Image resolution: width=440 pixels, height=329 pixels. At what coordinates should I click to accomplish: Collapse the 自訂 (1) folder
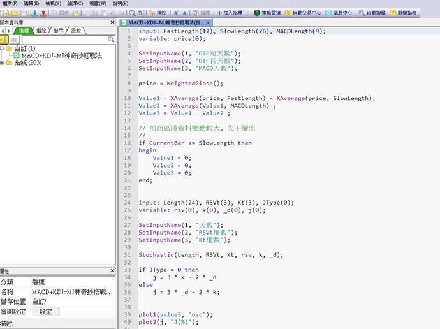click(x=3, y=48)
